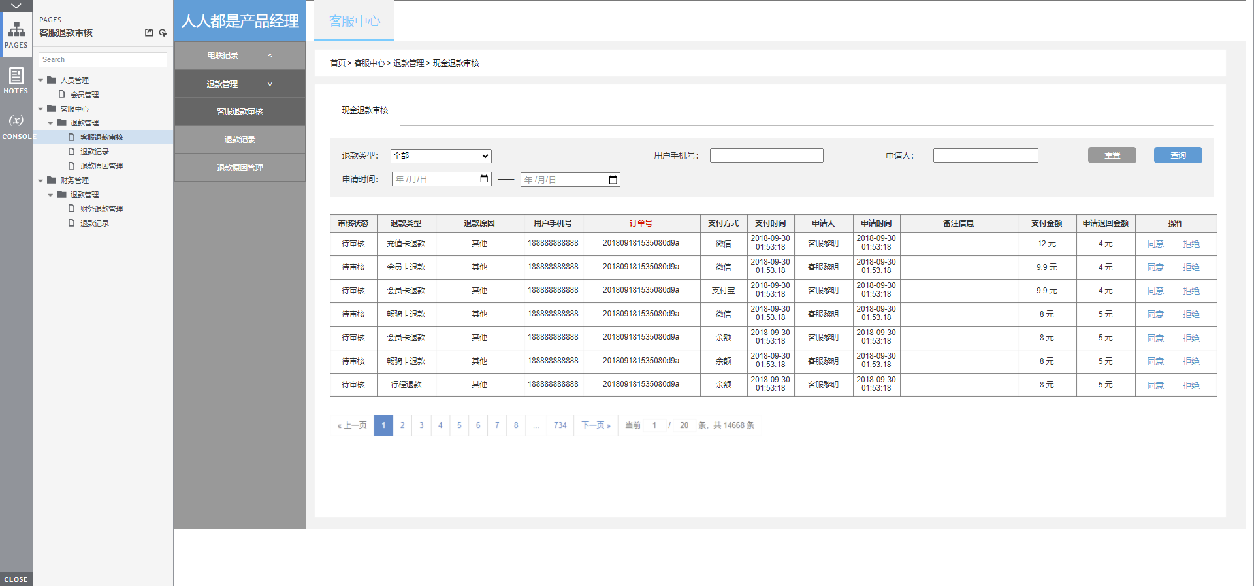Screen dimensions: 1254x586
Task: Switch to the 客服中心 top tab
Action: pyautogui.click(x=354, y=21)
